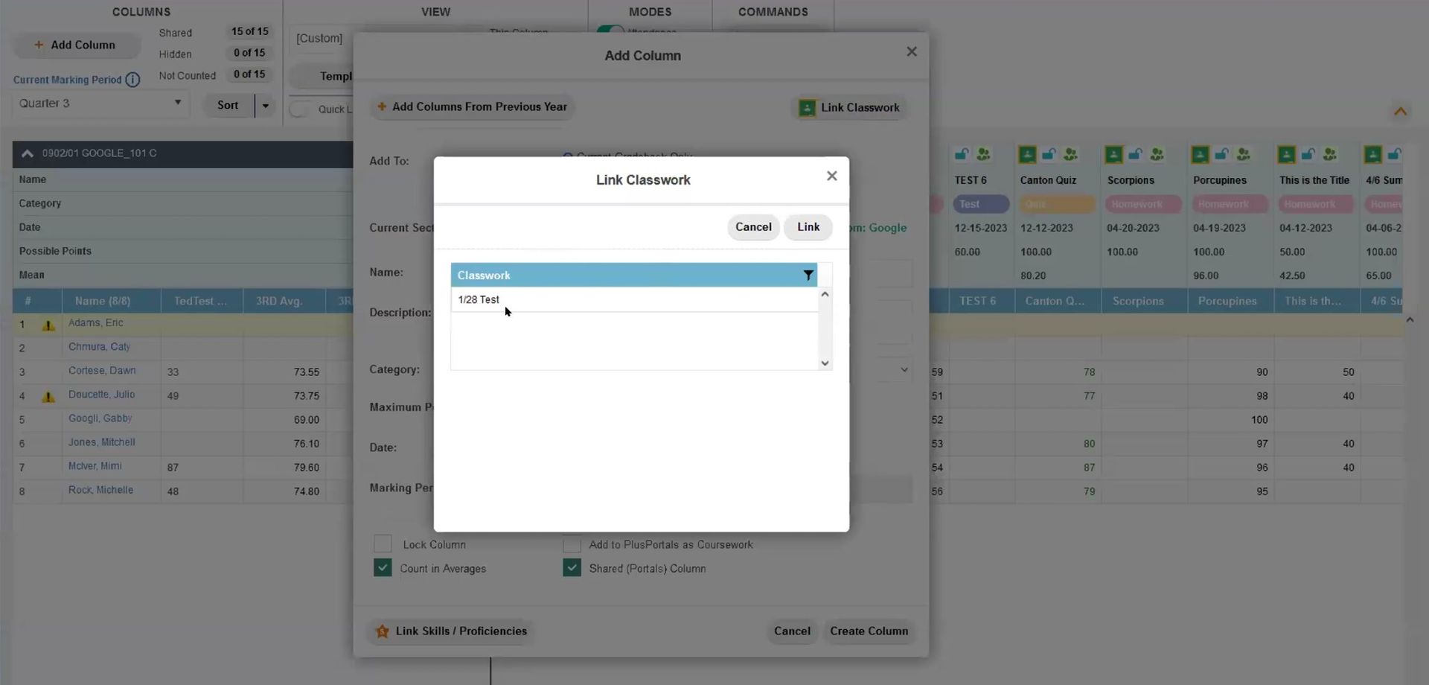Click the Google Classroom icon above 4/6 Sum column
This screenshot has height=685, width=1429.
pos(1372,154)
